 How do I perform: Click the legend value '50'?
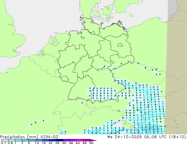click(x=91, y=143)
